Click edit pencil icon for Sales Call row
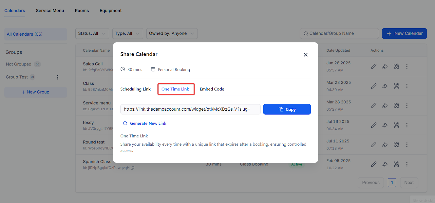Screen dimensions: 435x203 (374, 67)
